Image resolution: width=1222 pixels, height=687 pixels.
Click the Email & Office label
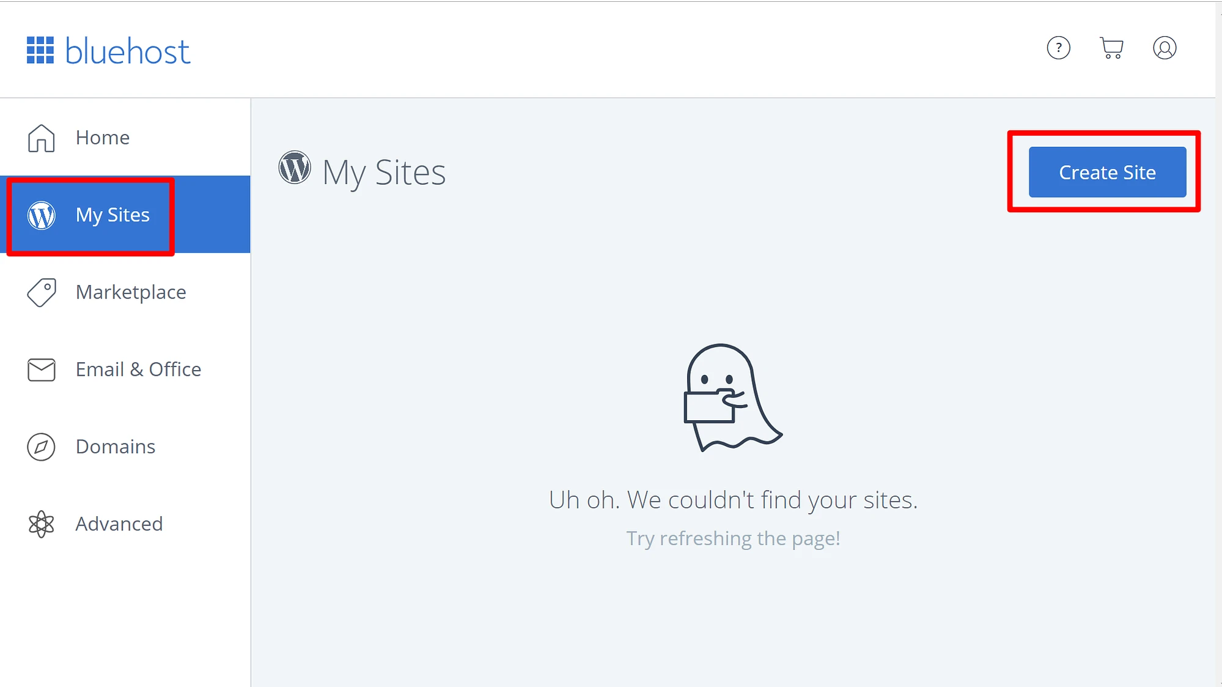point(138,369)
